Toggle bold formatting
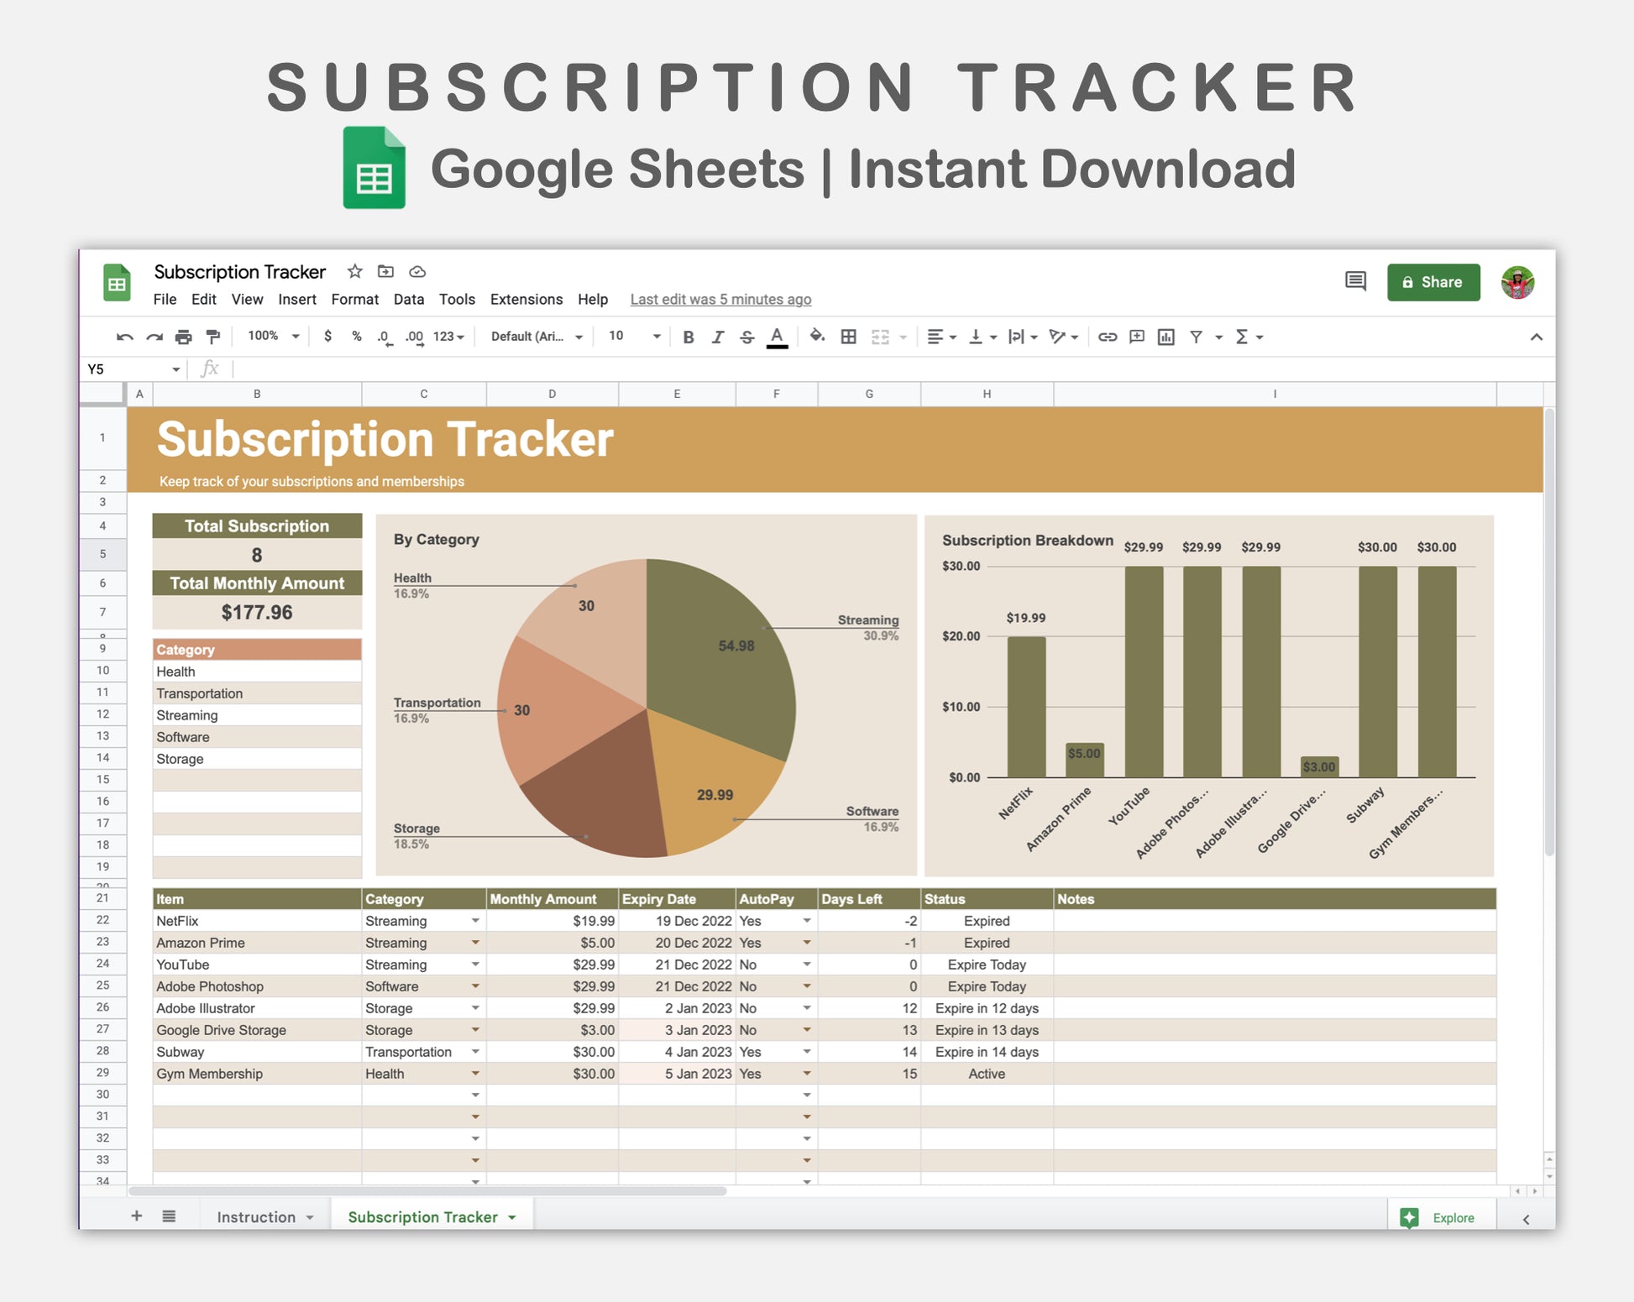The image size is (1634, 1302). click(x=688, y=337)
